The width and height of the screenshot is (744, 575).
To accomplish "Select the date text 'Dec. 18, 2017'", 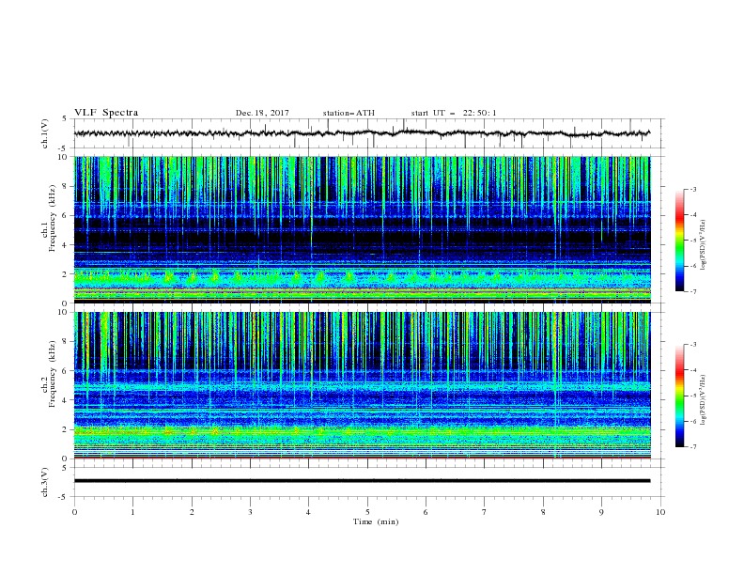I will 262,113.
